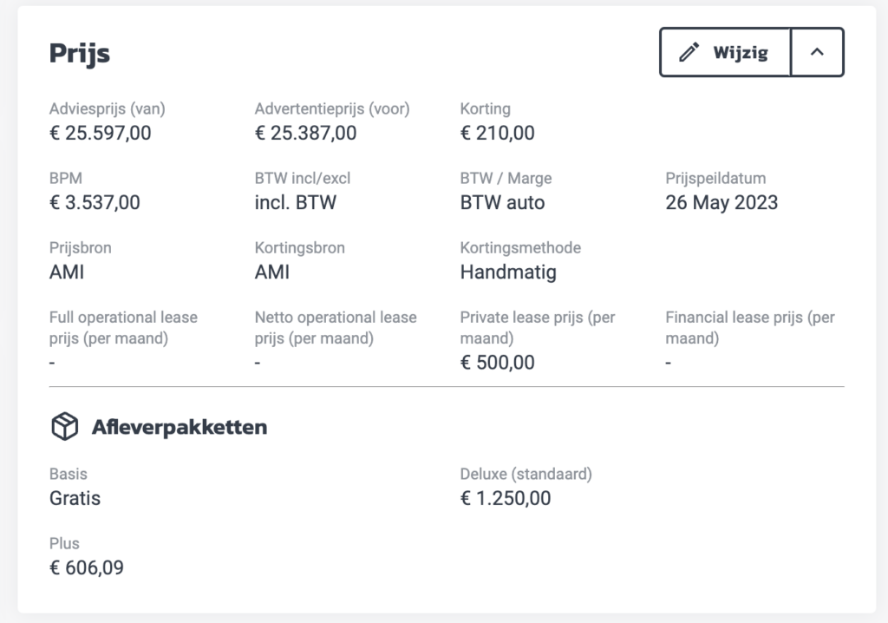Select the BPM value € 3.537,00
Viewport: 888px width, 623px height.
coord(95,203)
